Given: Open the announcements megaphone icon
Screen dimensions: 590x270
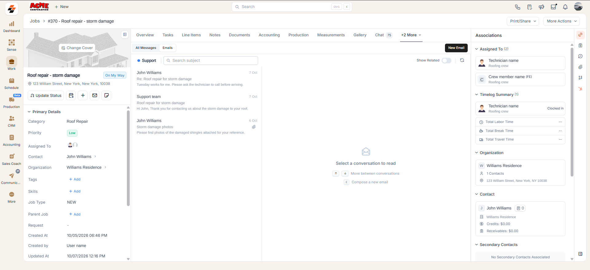Looking at the screenshot, I should tap(541, 7).
